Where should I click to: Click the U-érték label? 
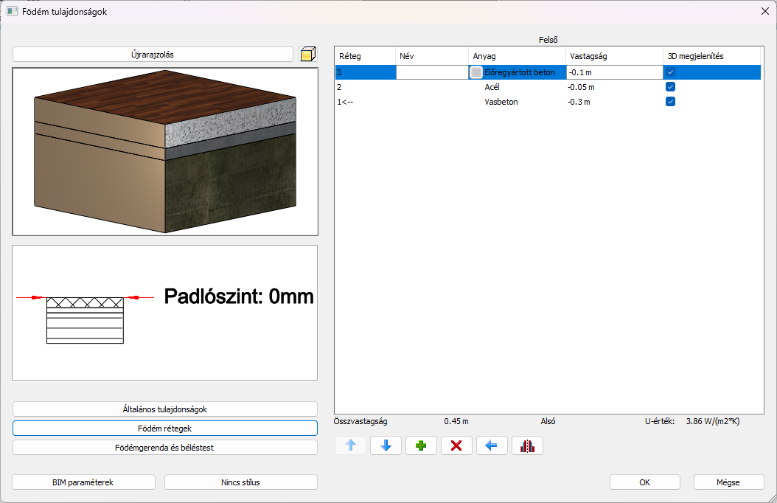pos(660,421)
